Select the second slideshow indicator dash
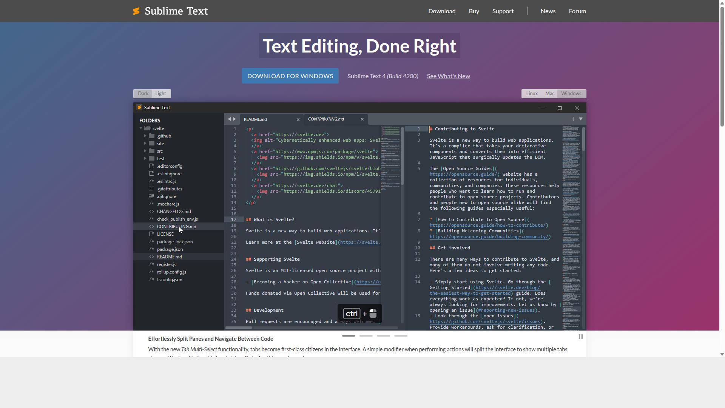This screenshot has height=408, width=725. [366, 336]
